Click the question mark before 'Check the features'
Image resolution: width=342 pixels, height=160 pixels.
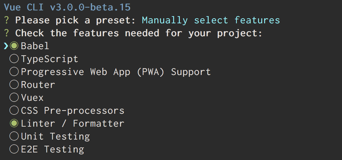pyautogui.click(x=6, y=33)
